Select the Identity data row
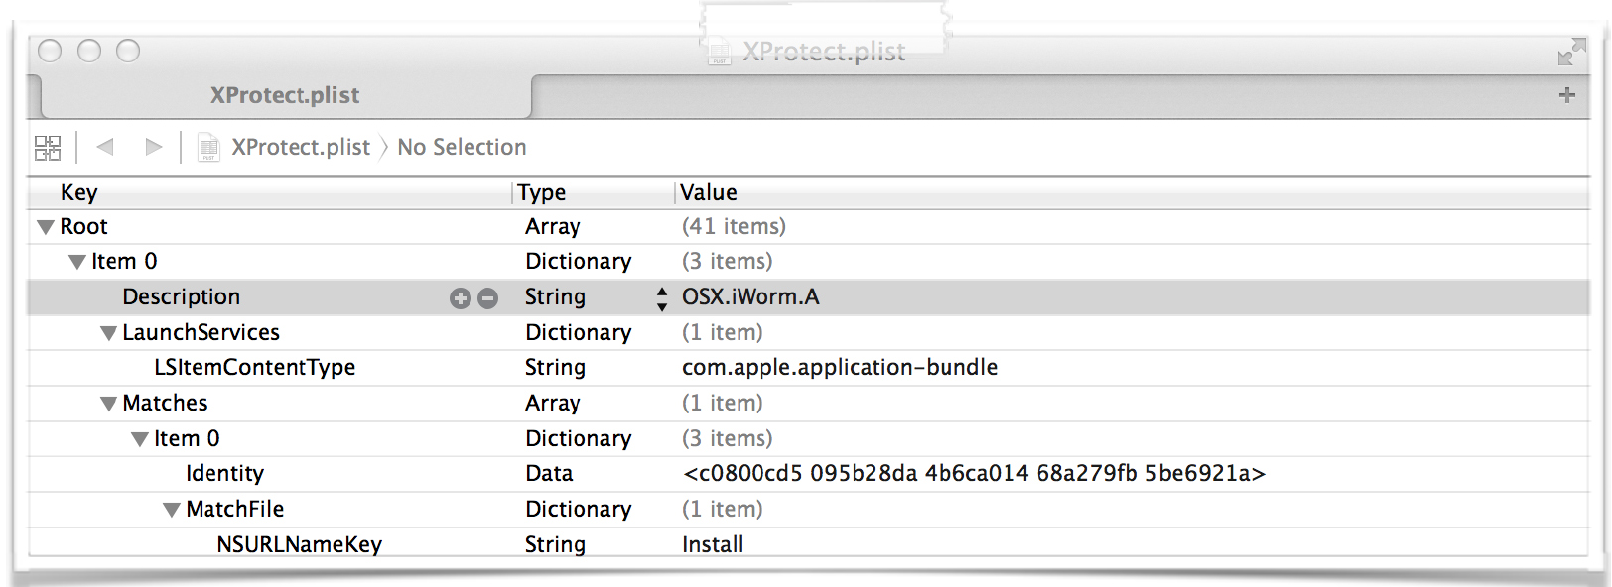 [x=808, y=474]
